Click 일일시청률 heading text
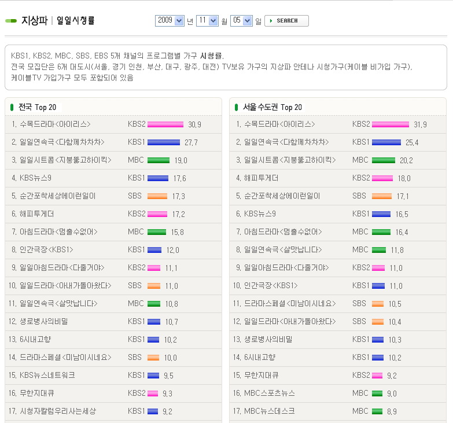Viewport: 453px width, 423px height. pos(75,20)
